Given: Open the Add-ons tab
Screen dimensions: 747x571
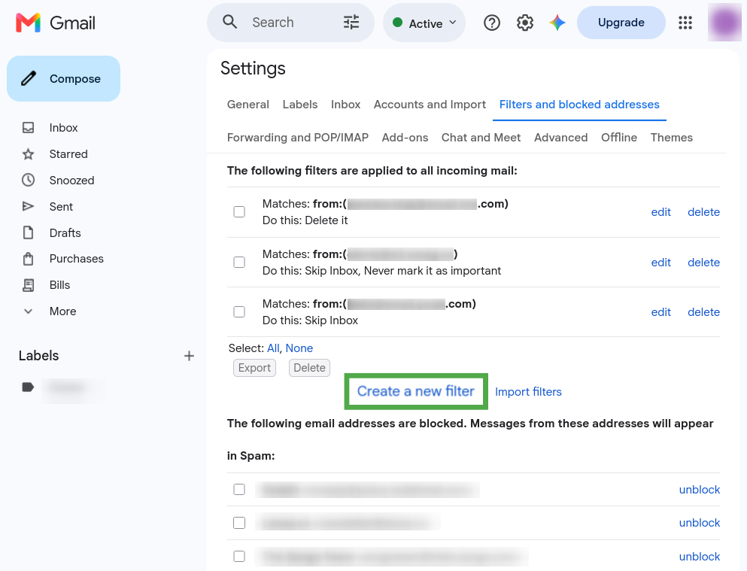Looking at the screenshot, I should (405, 137).
